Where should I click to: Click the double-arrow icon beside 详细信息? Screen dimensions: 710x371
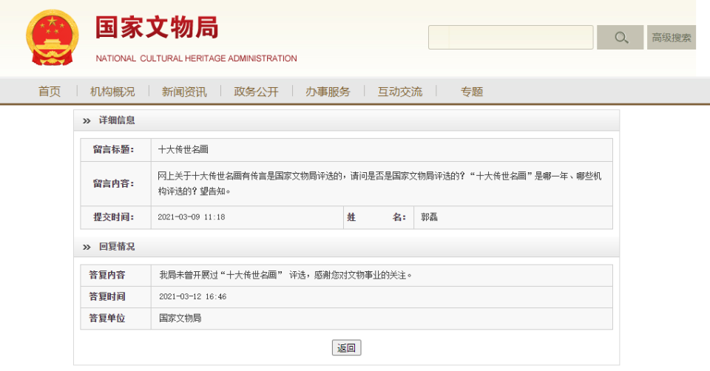click(87, 120)
